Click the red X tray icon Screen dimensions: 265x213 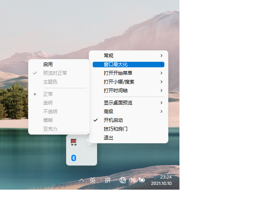74,142
